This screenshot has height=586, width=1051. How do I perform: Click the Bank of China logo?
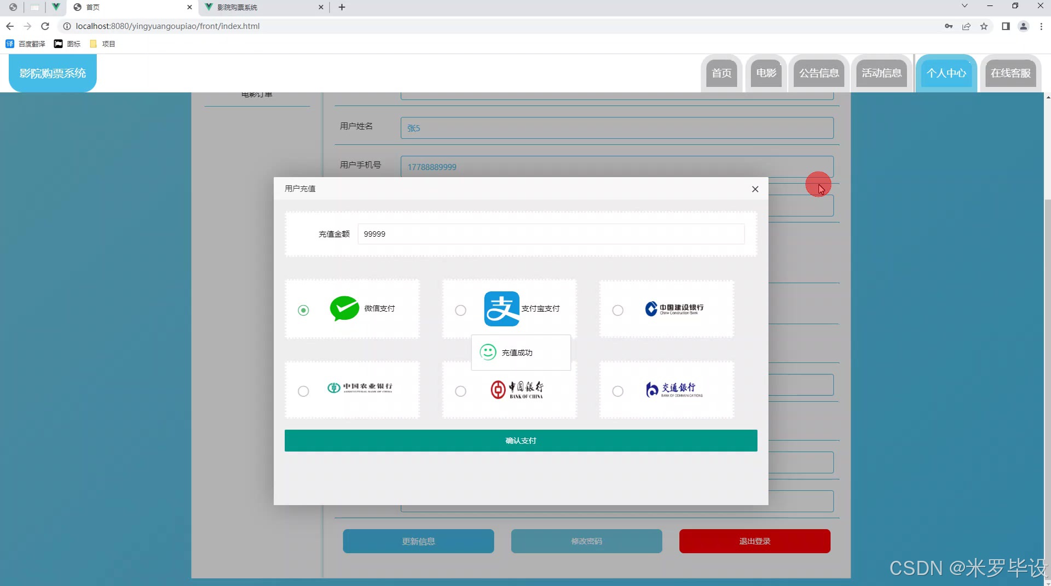[x=517, y=389]
